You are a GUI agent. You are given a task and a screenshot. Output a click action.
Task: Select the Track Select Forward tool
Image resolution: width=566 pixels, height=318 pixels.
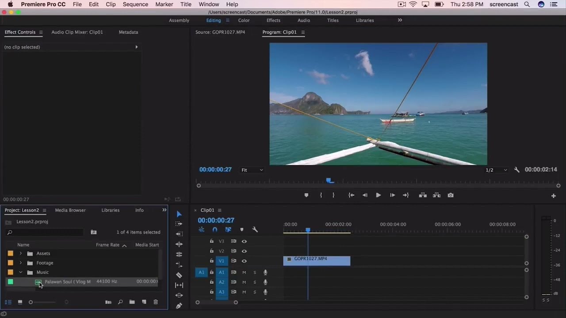click(179, 224)
